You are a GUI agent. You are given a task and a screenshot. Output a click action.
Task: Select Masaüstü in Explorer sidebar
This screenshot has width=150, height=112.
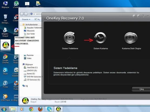point(29,31)
